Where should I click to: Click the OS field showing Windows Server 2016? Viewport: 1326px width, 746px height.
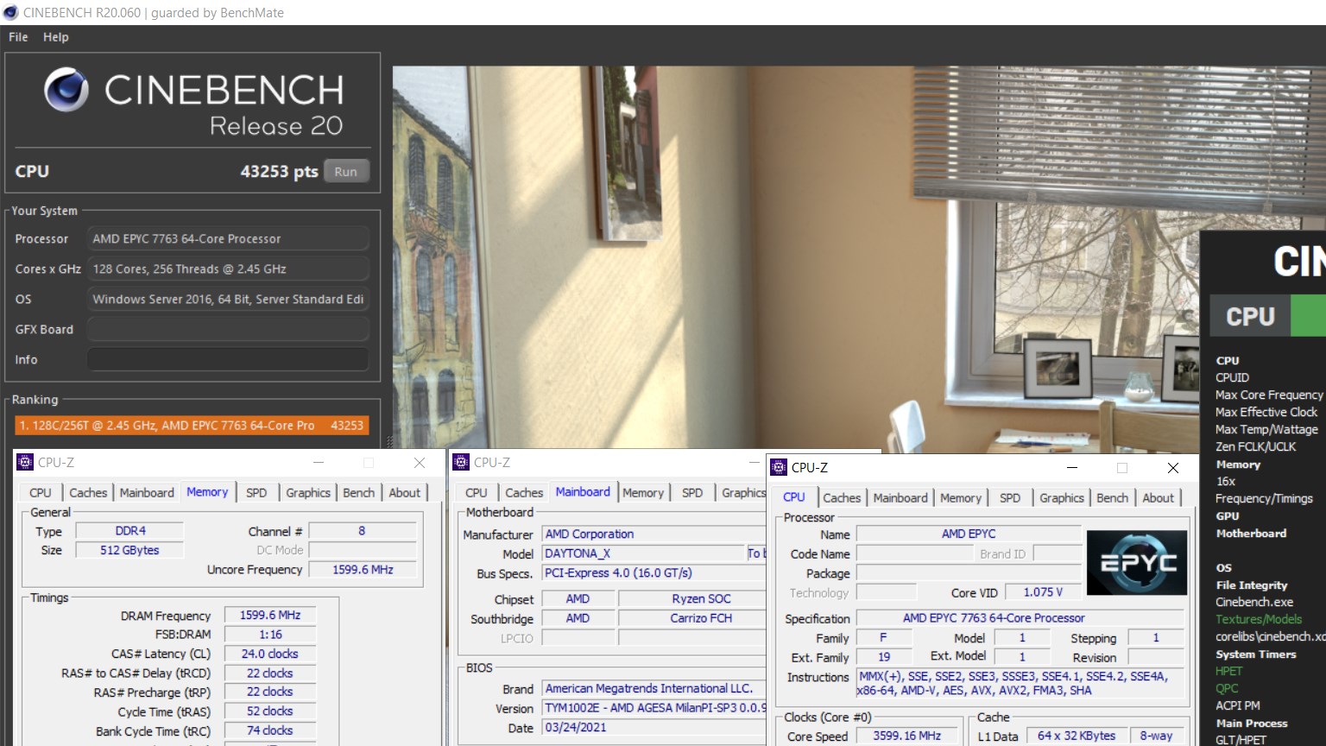click(228, 299)
